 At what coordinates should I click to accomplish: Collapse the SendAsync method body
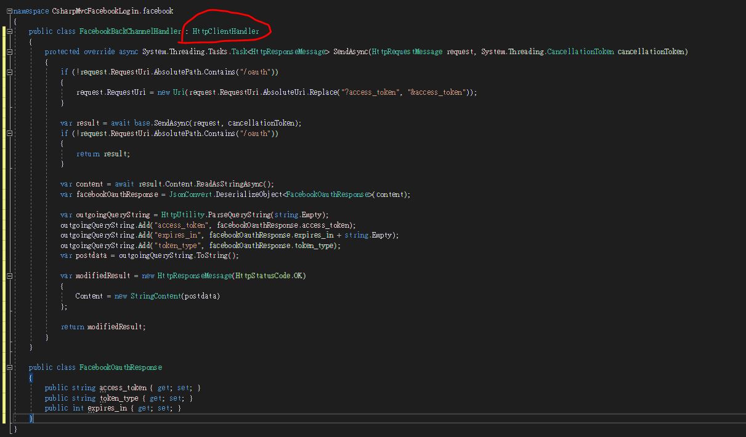(x=9, y=52)
